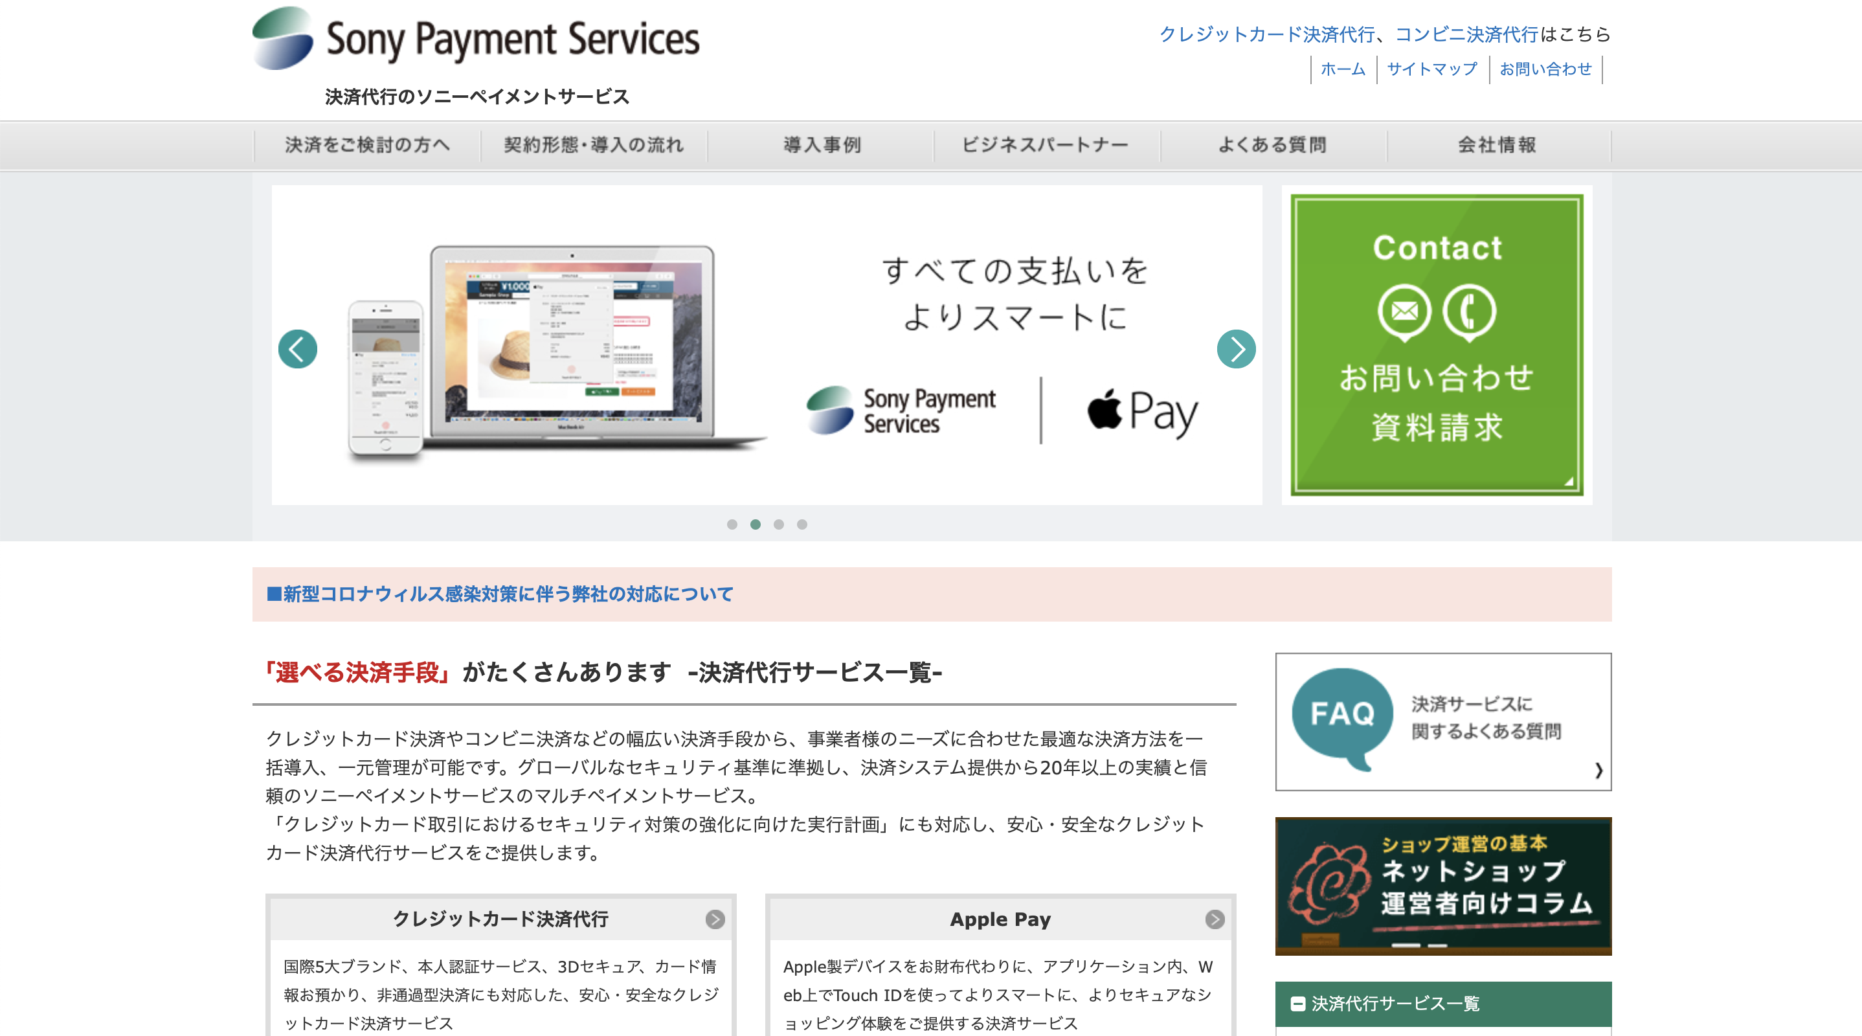Open the 会社情報 menu item

pos(1497,145)
